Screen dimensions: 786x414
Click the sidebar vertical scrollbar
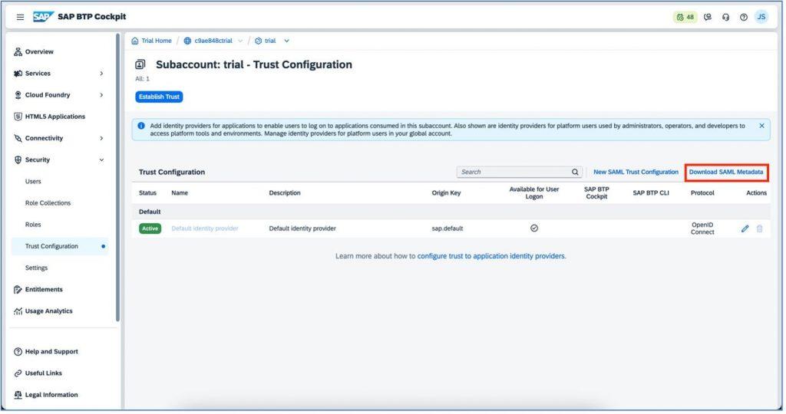pos(118,178)
